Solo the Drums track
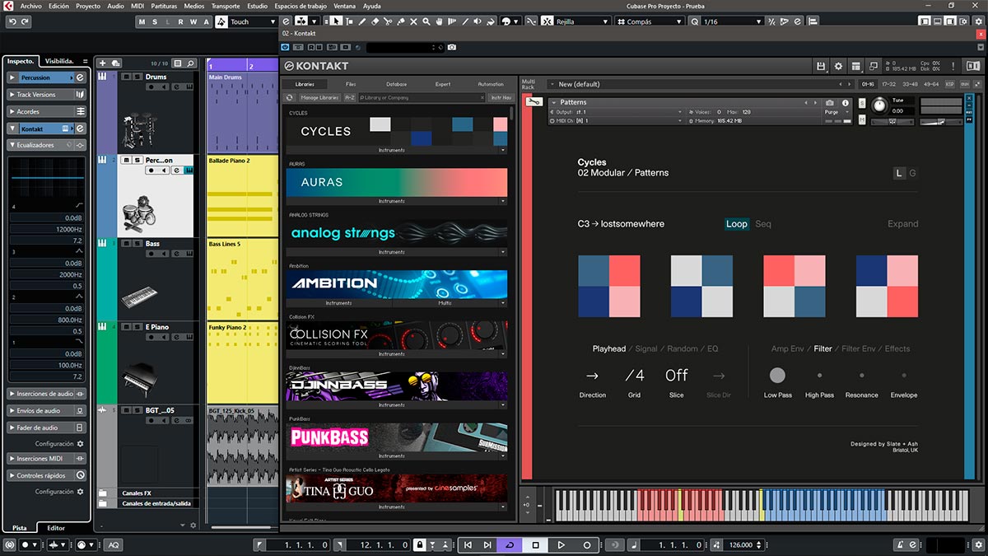Screen dimensions: 988x556 [x=136, y=77]
